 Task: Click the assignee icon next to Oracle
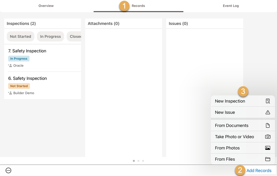click(10, 65)
